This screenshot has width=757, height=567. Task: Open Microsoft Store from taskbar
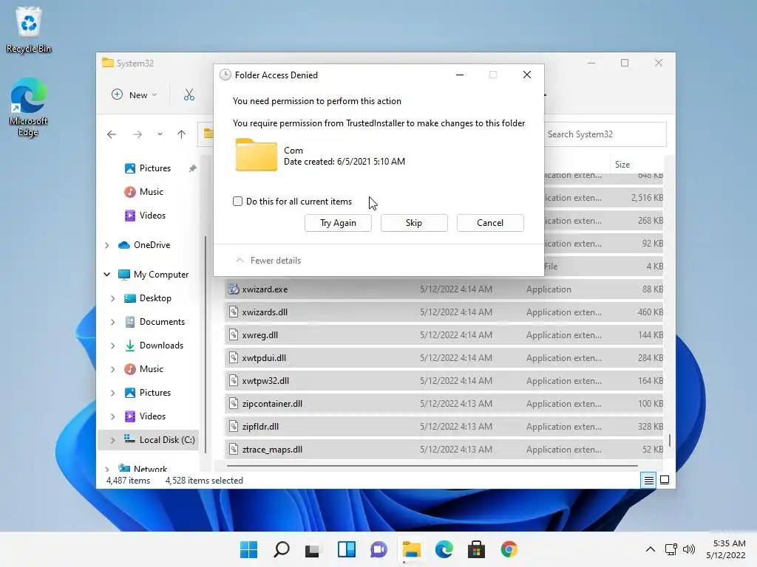click(476, 549)
